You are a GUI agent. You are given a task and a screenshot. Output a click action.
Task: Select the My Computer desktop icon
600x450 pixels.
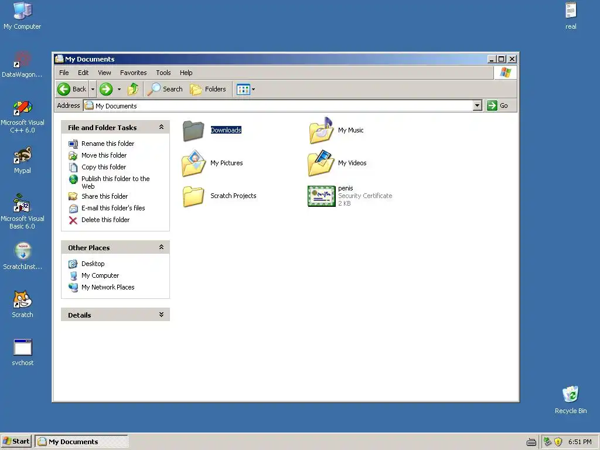[22, 11]
